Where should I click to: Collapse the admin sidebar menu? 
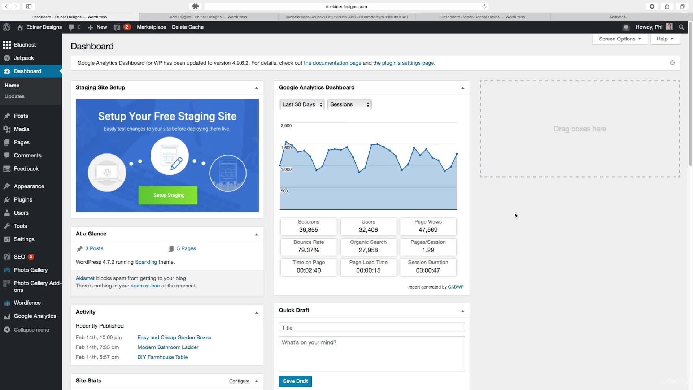[31, 330]
